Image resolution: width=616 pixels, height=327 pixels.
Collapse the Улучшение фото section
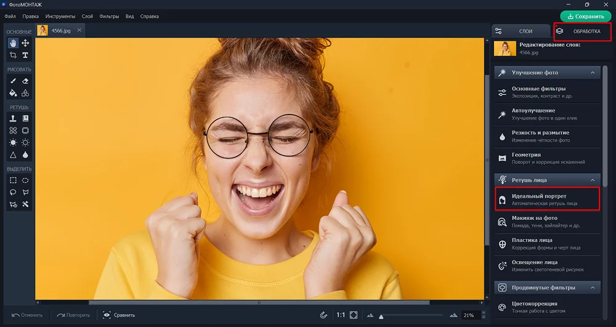click(593, 73)
